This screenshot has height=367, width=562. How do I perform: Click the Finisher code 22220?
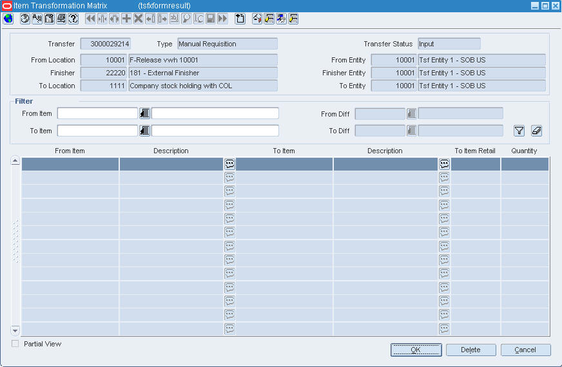click(104, 73)
